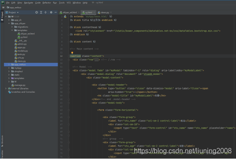Collapse the app_shiyan folder arrow

(9, 24)
